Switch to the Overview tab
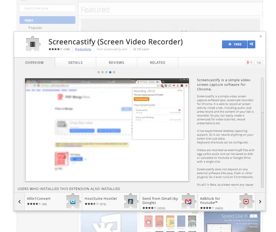 (34, 62)
